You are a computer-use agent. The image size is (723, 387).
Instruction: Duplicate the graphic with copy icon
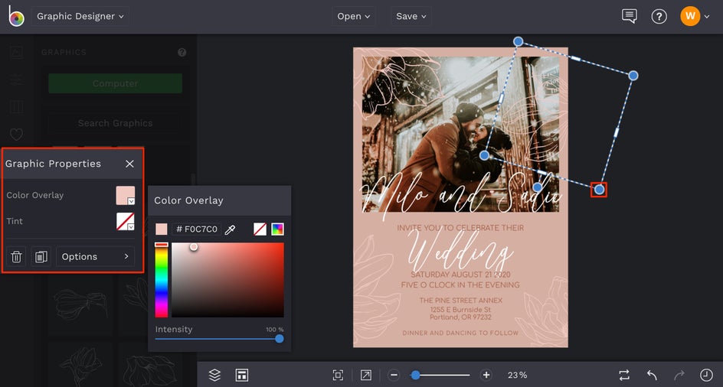(x=41, y=257)
